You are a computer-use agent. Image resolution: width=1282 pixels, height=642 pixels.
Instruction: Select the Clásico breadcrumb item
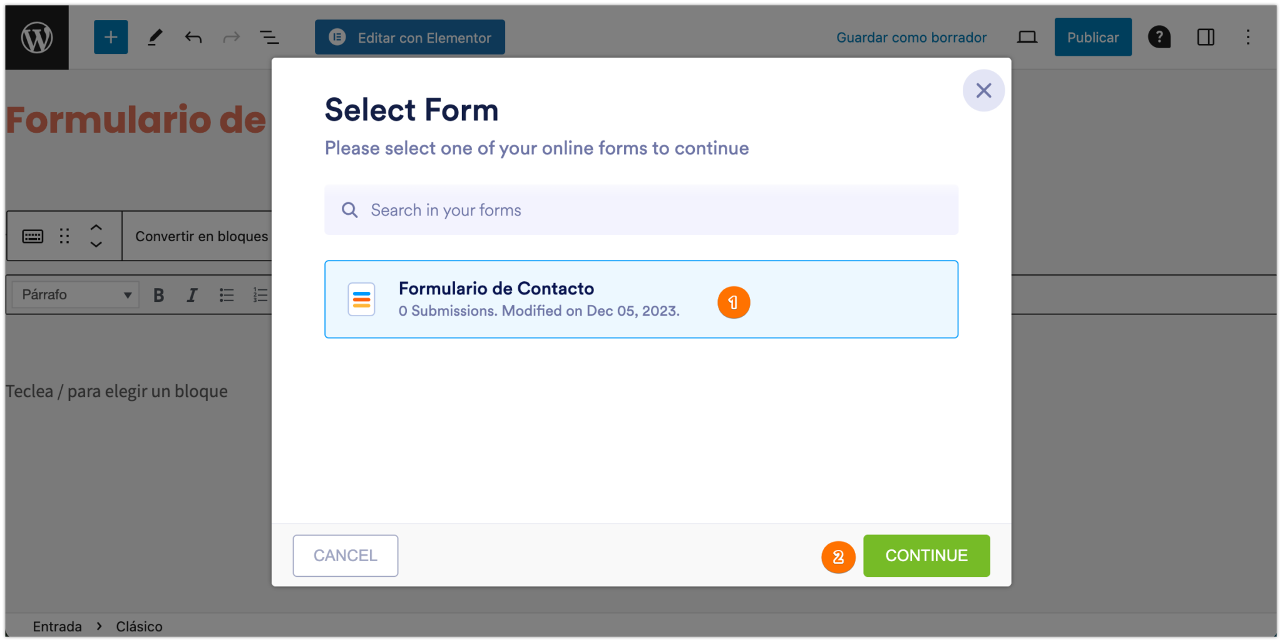click(x=139, y=626)
